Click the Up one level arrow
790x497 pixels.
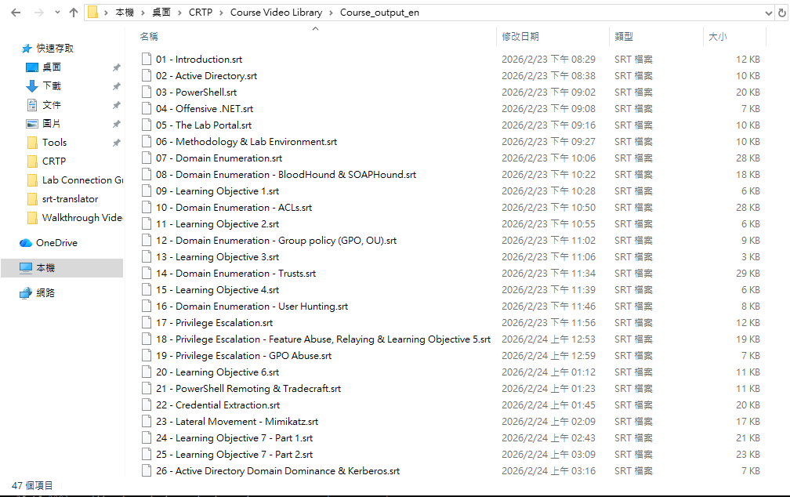(x=74, y=13)
